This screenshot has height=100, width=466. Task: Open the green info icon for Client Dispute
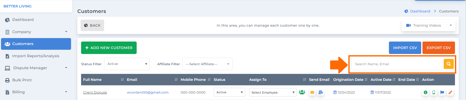pyautogui.click(x=425, y=92)
